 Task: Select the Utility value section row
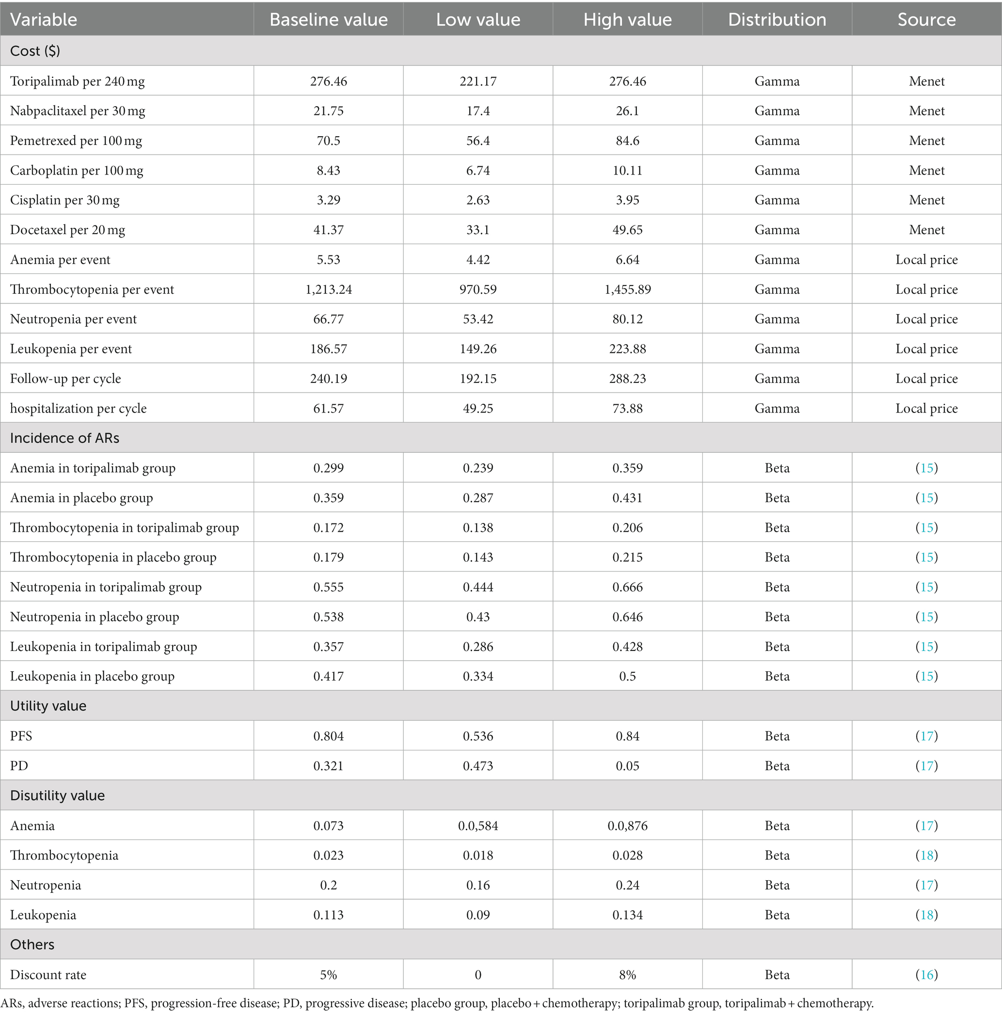click(501, 705)
